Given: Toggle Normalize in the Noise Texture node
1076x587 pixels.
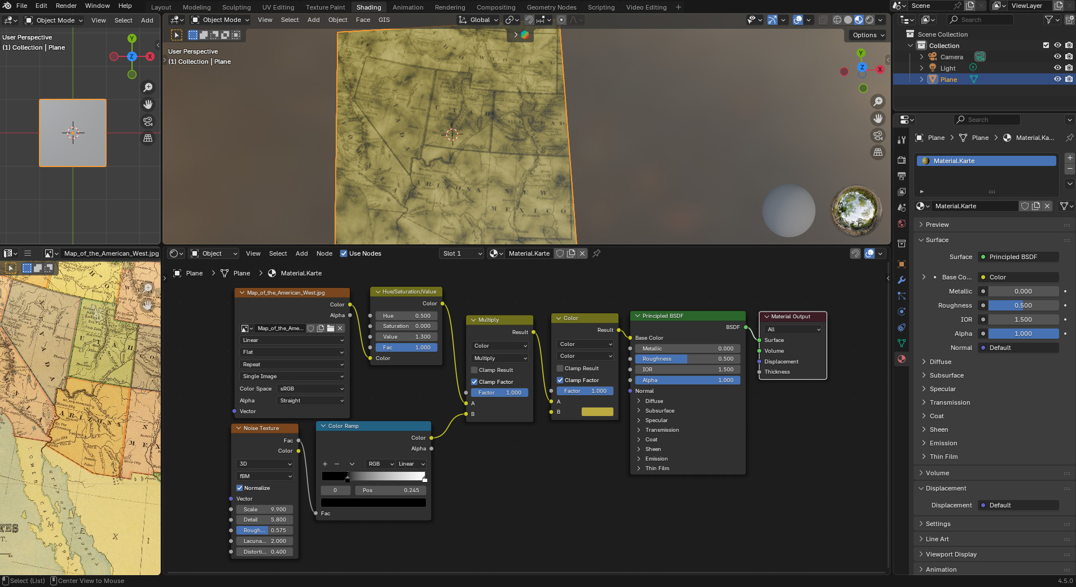Looking at the screenshot, I should click(239, 488).
